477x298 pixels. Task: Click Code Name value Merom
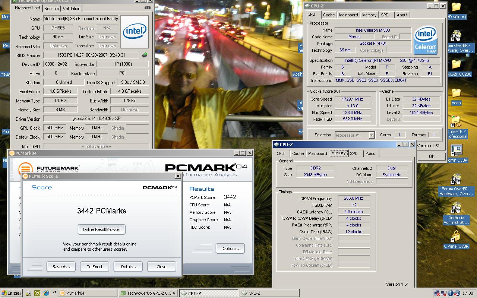coord(354,37)
